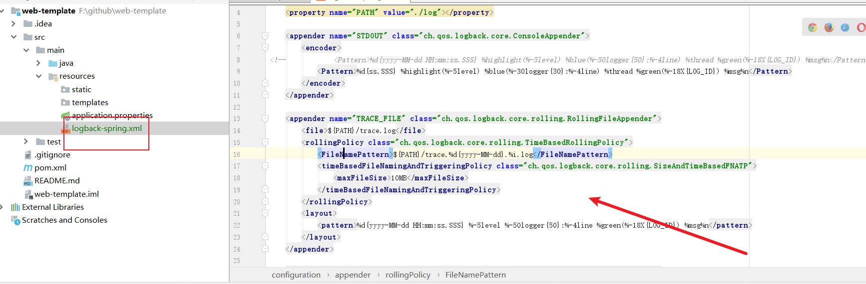This screenshot has width=866, height=284.
Task: Open in Firefox browser icon
Action: point(829,27)
